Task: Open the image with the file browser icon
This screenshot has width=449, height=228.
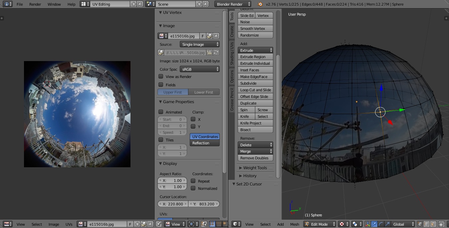Action: coord(209,52)
